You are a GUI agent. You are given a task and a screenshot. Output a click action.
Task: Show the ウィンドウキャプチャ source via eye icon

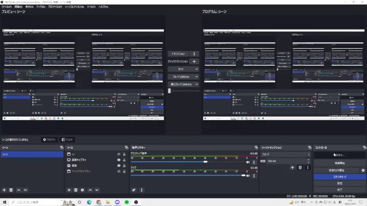119,172
